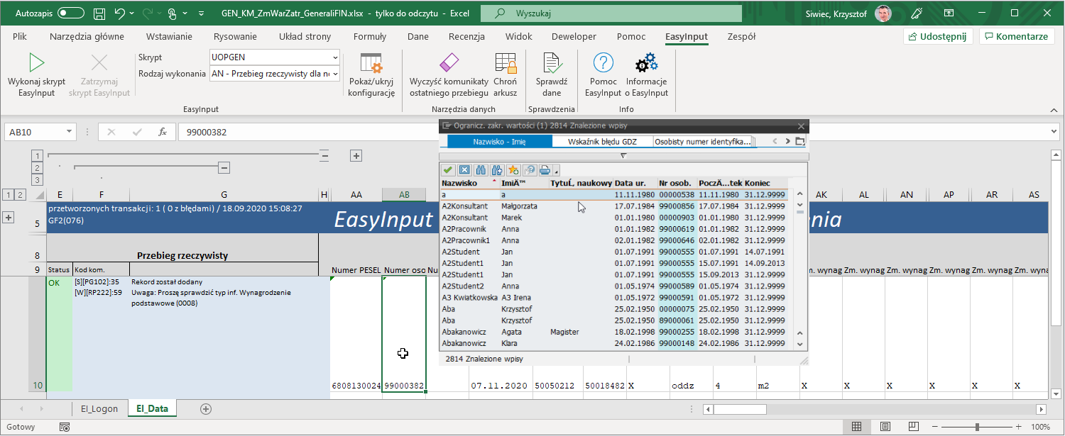Switch to the Deweloper ribbon tab
Image resolution: width=1065 pixels, height=436 pixels.
click(574, 37)
